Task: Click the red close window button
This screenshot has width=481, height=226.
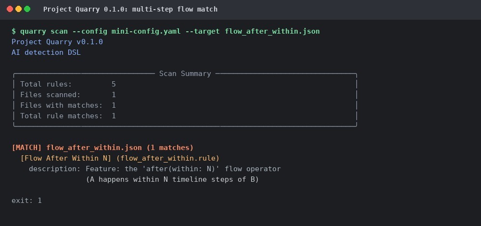Action: (x=10, y=9)
